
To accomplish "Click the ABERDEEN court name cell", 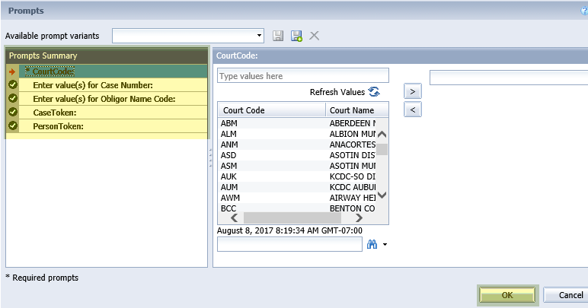I will click(352, 123).
